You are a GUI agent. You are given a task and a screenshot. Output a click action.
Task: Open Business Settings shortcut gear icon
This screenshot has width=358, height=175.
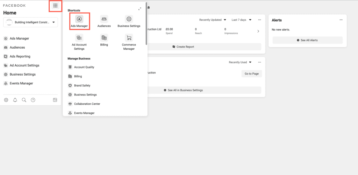pos(129,19)
